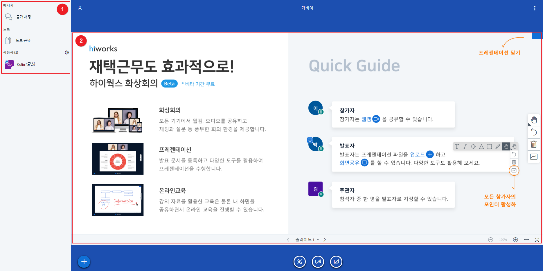This screenshot has width=543, height=271.
Task: Click the 100% zoom level indicator
Action: click(x=503, y=240)
